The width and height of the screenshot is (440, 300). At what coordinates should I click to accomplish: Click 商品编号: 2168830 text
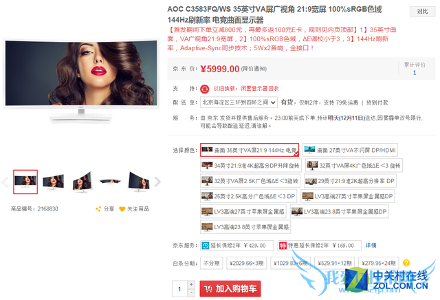(34, 209)
